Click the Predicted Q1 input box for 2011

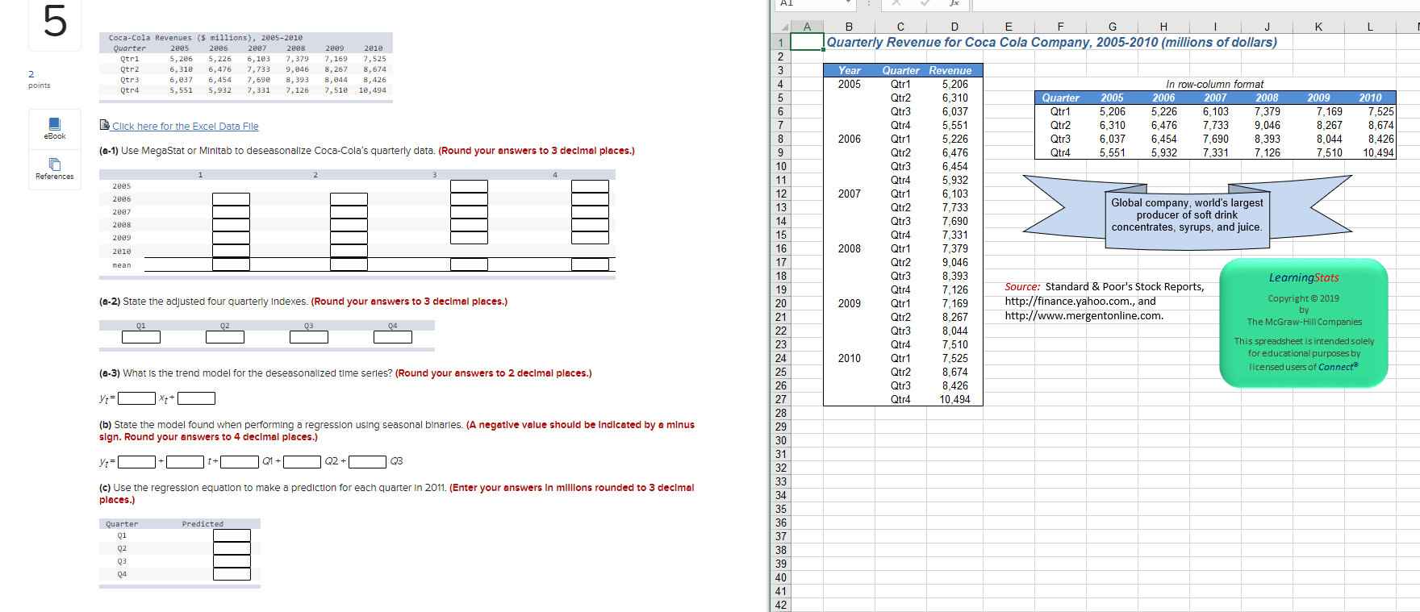[232, 535]
